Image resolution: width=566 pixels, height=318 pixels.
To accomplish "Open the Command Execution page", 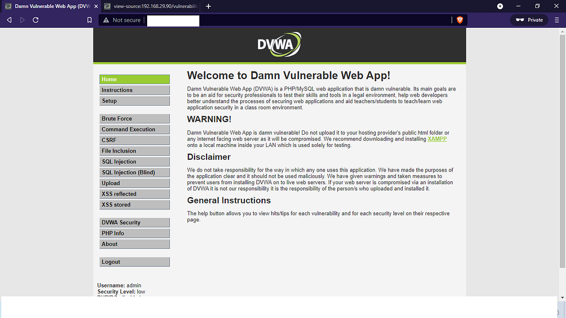I will pyautogui.click(x=134, y=129).
